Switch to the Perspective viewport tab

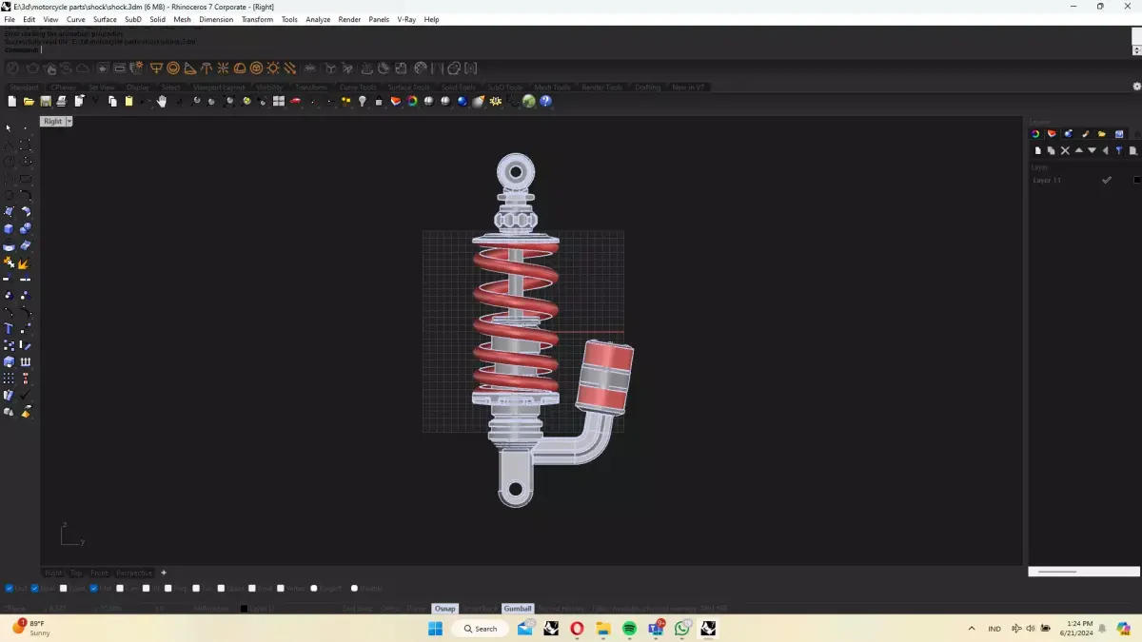pos(135,573)
